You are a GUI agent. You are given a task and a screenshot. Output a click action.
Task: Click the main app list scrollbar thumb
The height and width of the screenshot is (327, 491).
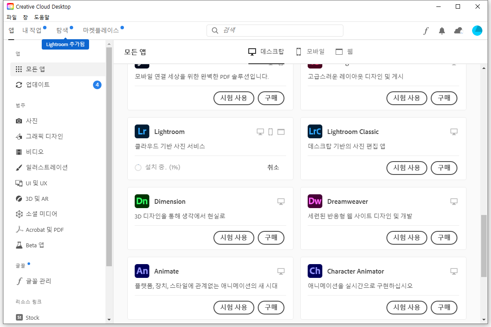[x=484, y=246]
